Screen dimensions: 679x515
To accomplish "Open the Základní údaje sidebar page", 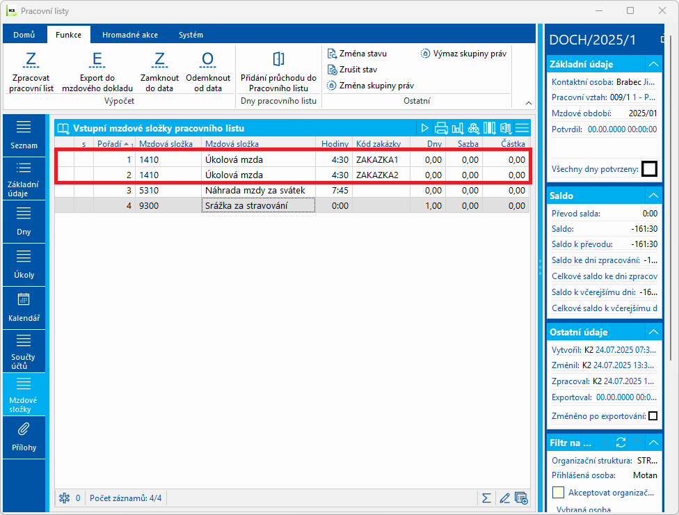I will pyautogui.click(x=24, y=178).
